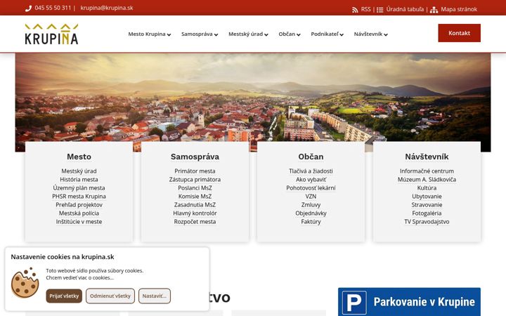Open the Úradná tabuľa link
506x316 pixels.
[x=405, y=9]
